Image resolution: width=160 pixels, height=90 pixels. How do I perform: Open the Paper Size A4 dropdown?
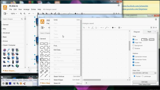click(144, 73)
